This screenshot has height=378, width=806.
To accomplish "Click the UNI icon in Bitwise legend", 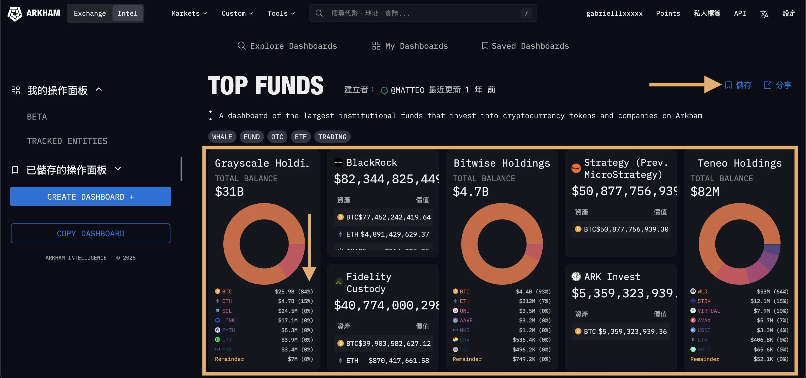I will pos(455,311).
